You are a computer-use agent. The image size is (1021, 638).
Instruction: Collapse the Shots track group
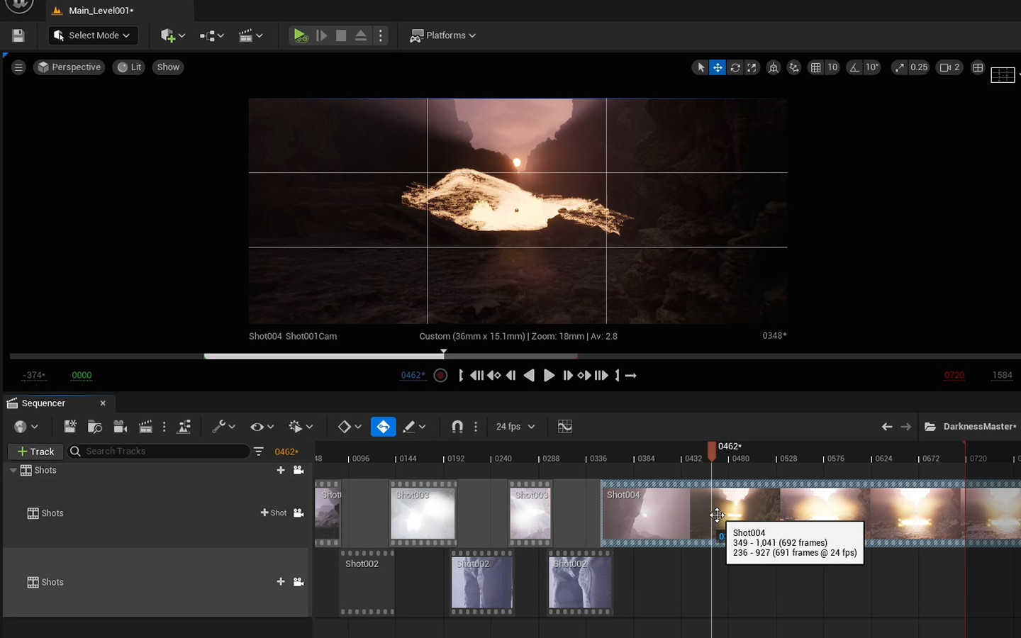point(13,471)
